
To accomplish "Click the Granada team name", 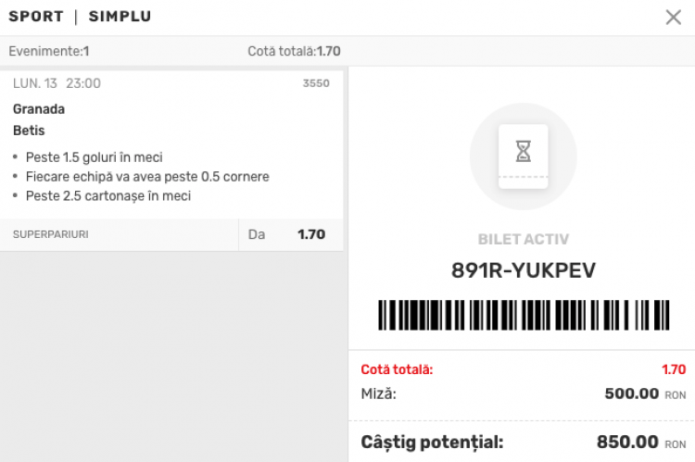I will 39,109.
